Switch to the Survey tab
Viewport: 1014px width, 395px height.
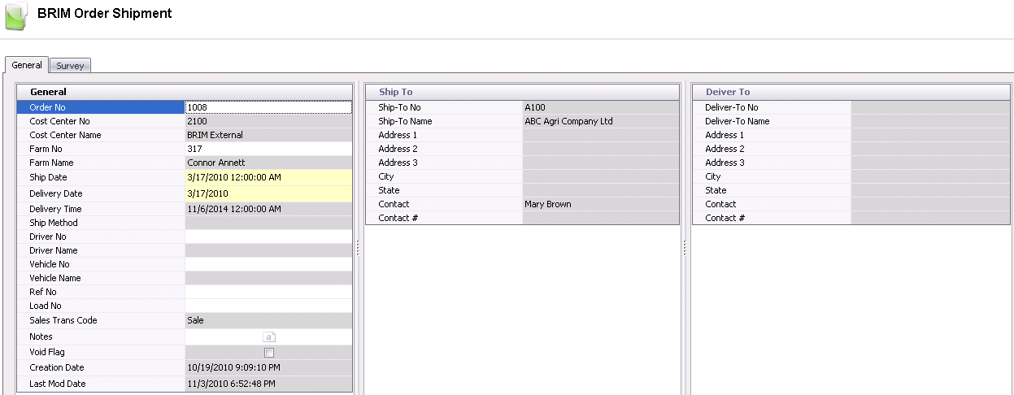point(70,66)
